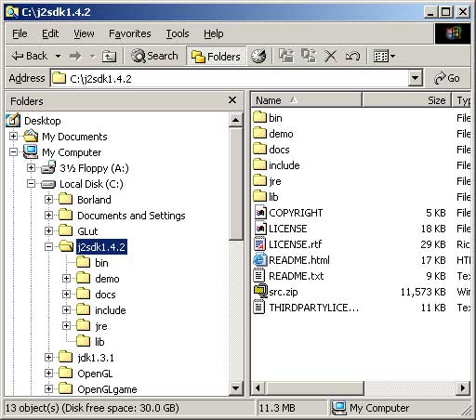Click the file list scroll right arrow

click(463, 387)
